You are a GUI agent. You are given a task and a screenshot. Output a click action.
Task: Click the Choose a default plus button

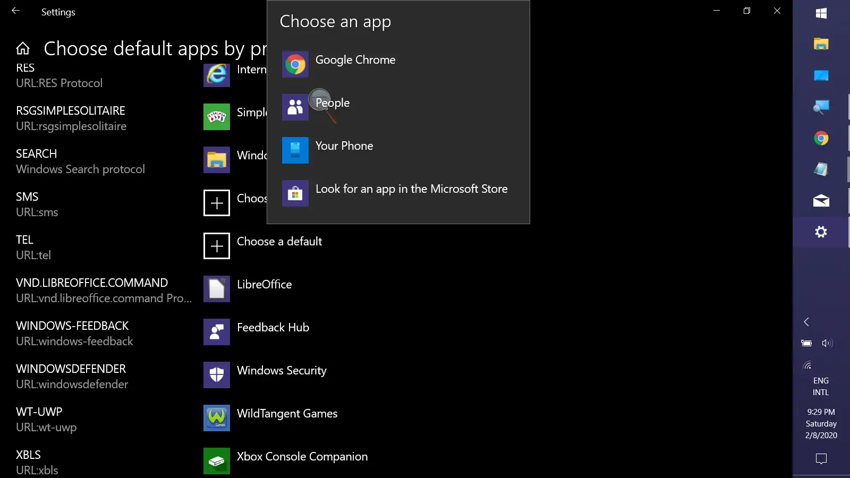(216, 246)
